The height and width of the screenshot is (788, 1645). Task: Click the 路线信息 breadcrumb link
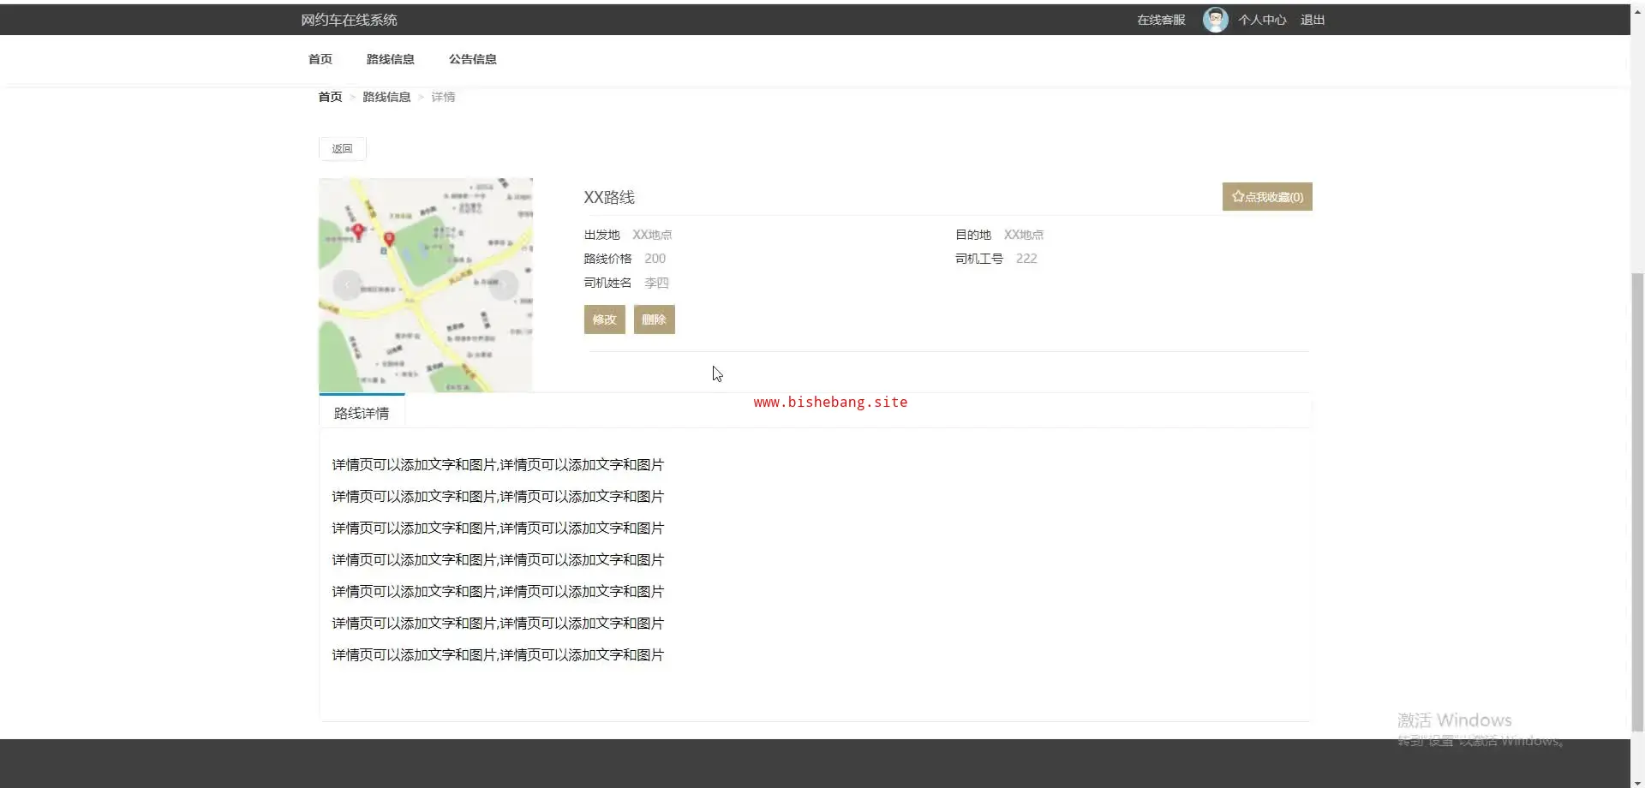click(x=386, y=97)
